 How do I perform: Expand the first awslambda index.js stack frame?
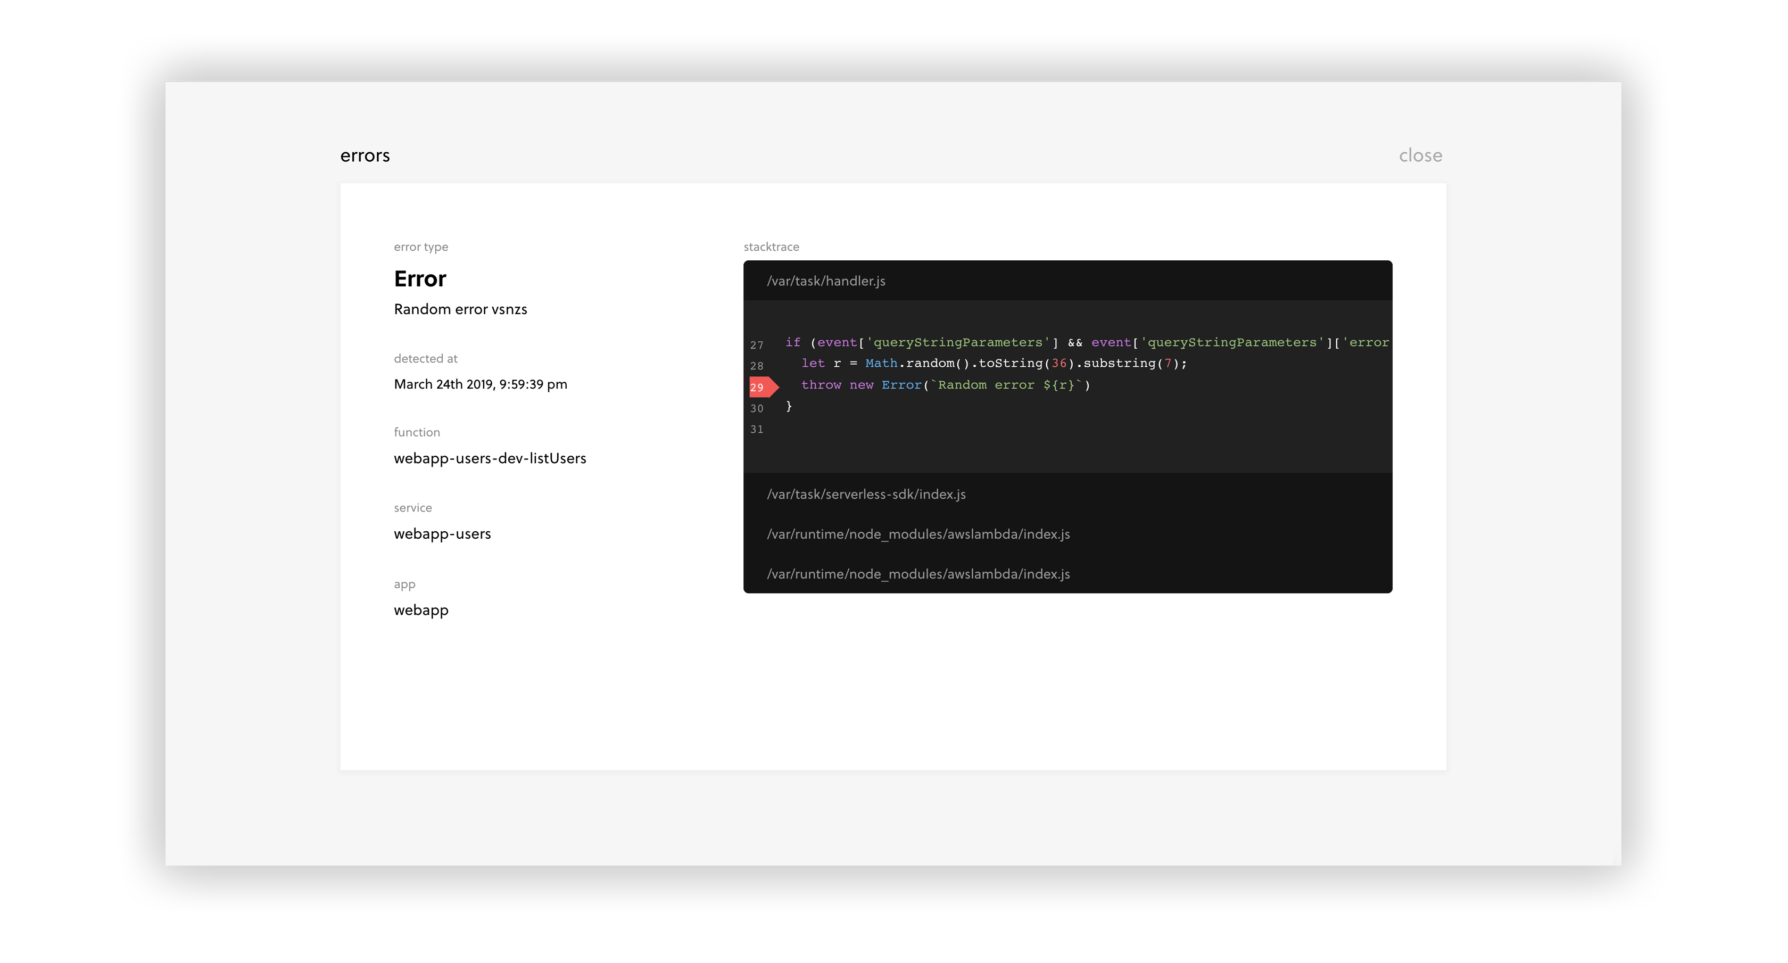point(918,534)
